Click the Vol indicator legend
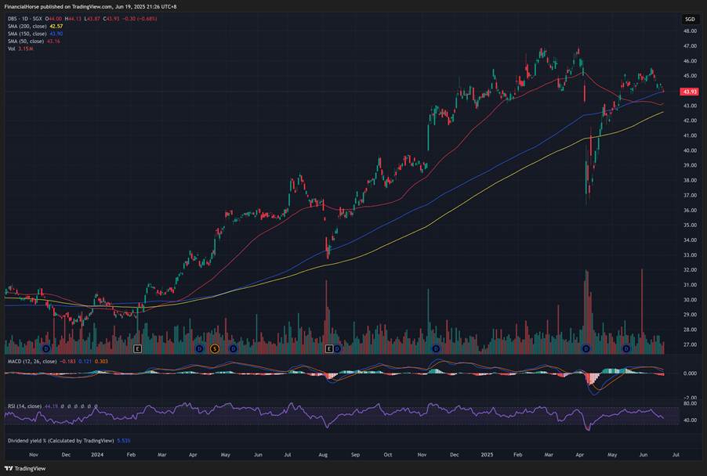 pos(20,49)
